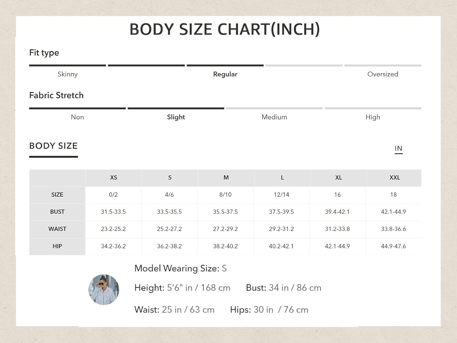
Task: Click bust value 33.5-35.5
Action: pos(169,212)
